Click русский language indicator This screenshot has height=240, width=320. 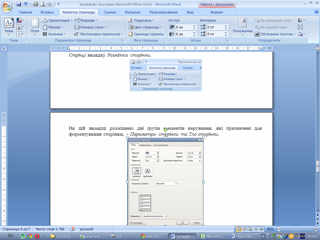pos(87,229)
